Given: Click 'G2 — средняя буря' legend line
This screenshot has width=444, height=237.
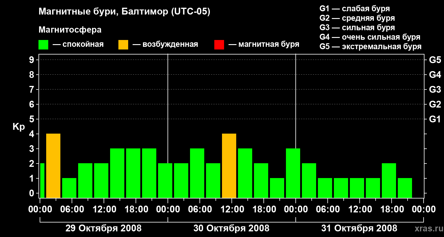Looking at the screenshot, I should [357, 18].
